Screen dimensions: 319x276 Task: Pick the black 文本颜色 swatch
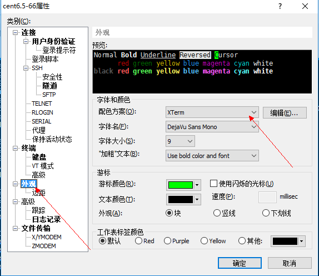181,199
